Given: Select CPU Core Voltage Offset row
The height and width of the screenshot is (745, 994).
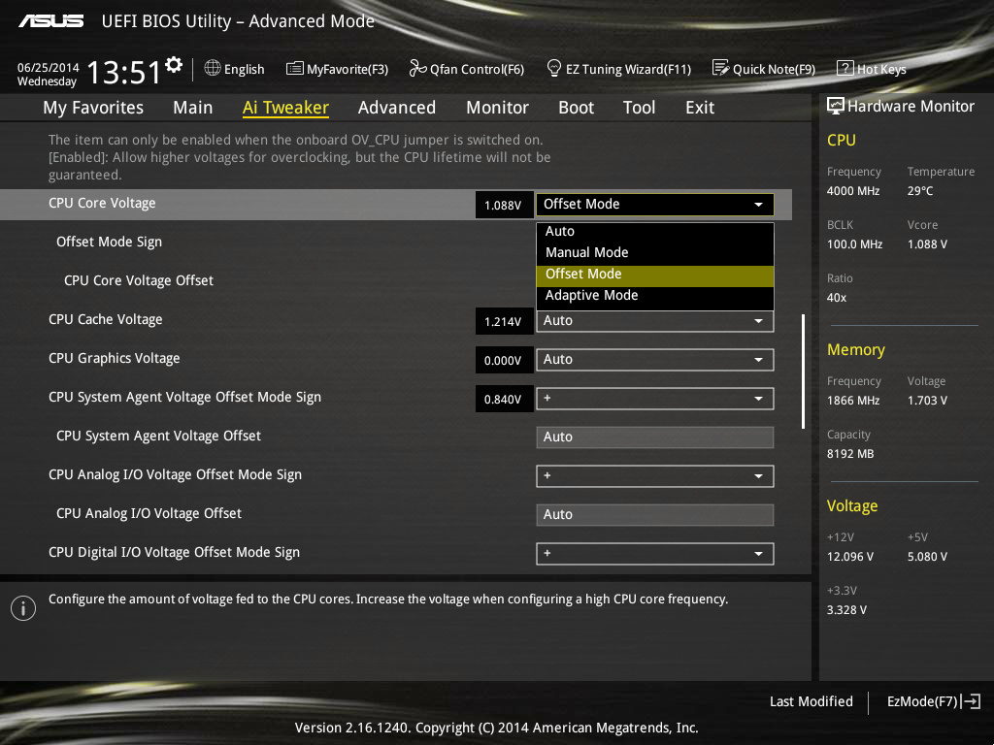Looking at the screenshot, I should tap(139, 280).
